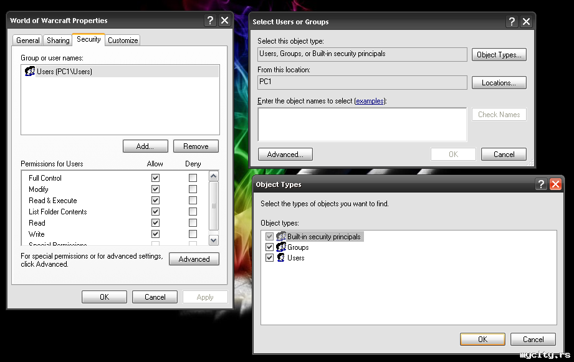This screenshot has height=362, width=574.
Task: Click the Groups object type icon
Action: point(281,247)
